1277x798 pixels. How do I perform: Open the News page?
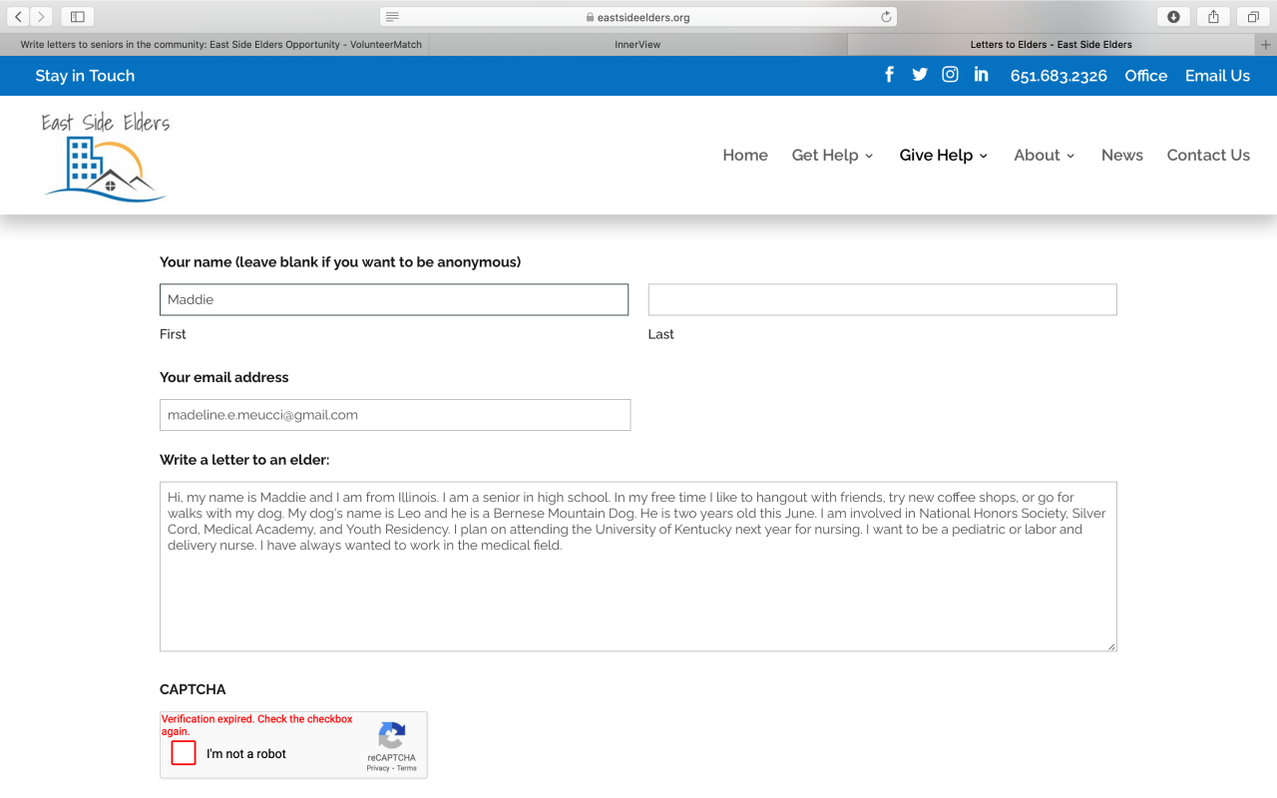click(x=1122, y=156)
